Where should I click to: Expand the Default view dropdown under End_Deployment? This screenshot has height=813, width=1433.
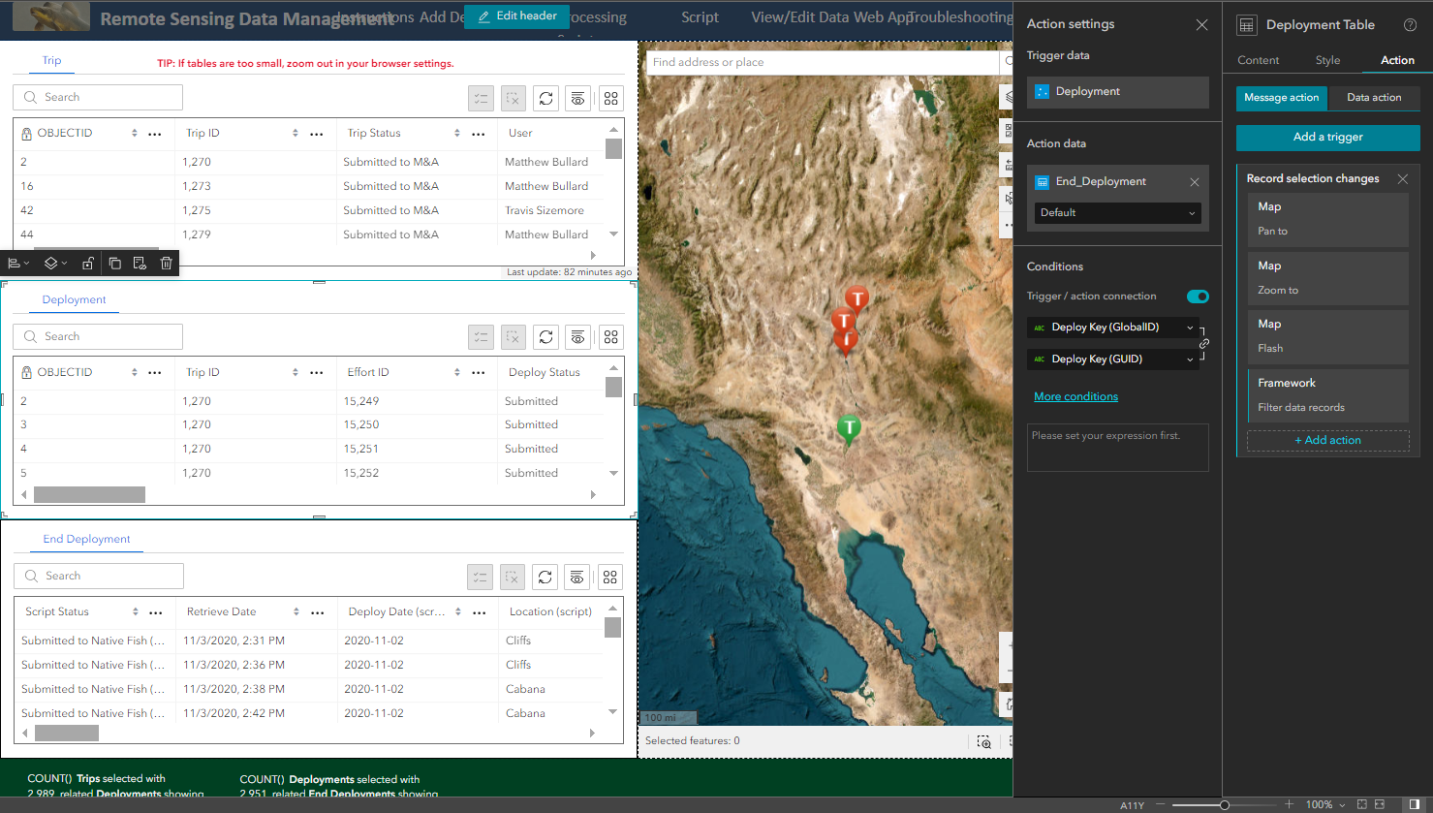(1117, 212)
